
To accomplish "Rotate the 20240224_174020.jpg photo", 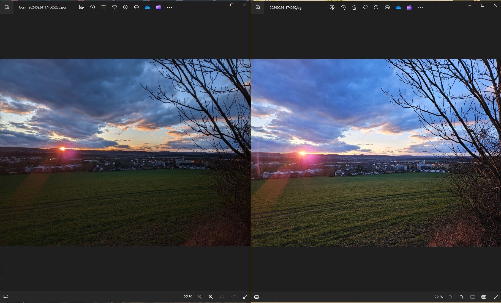I will (x=343, y=8).
